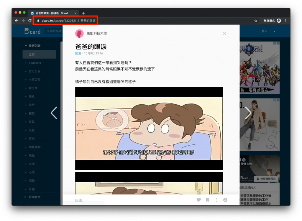
Task: Click the 使用應用程式 button
Action: [266, 179]
